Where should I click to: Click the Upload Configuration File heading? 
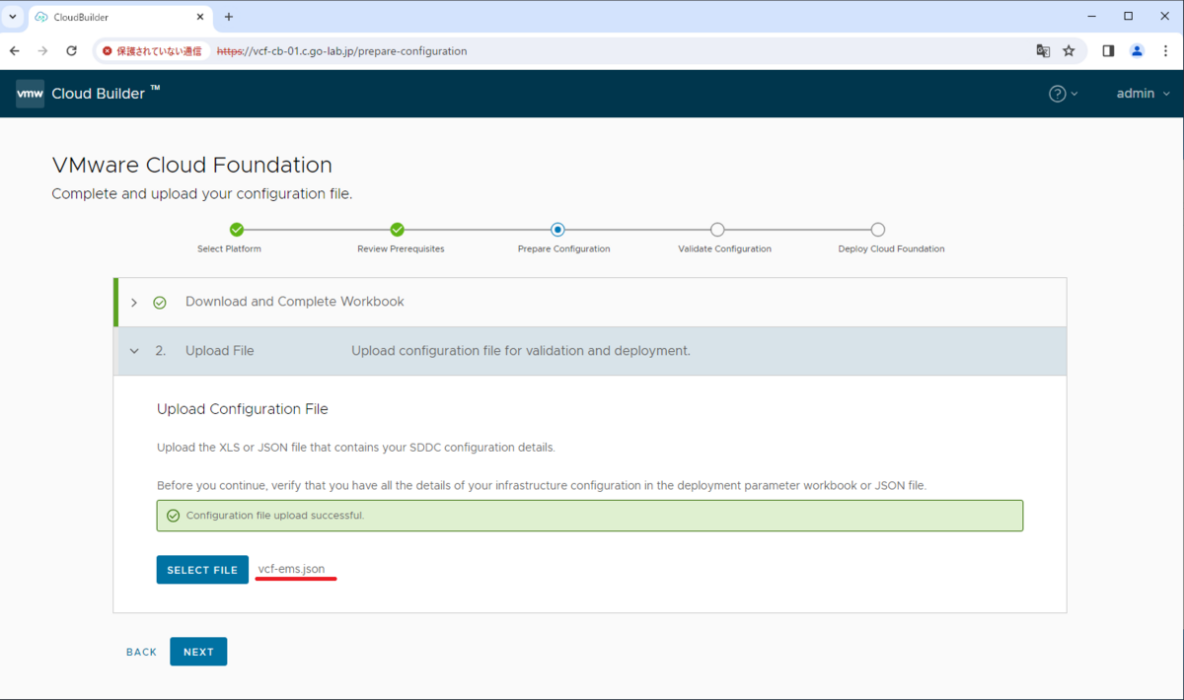tap(243, 409)
